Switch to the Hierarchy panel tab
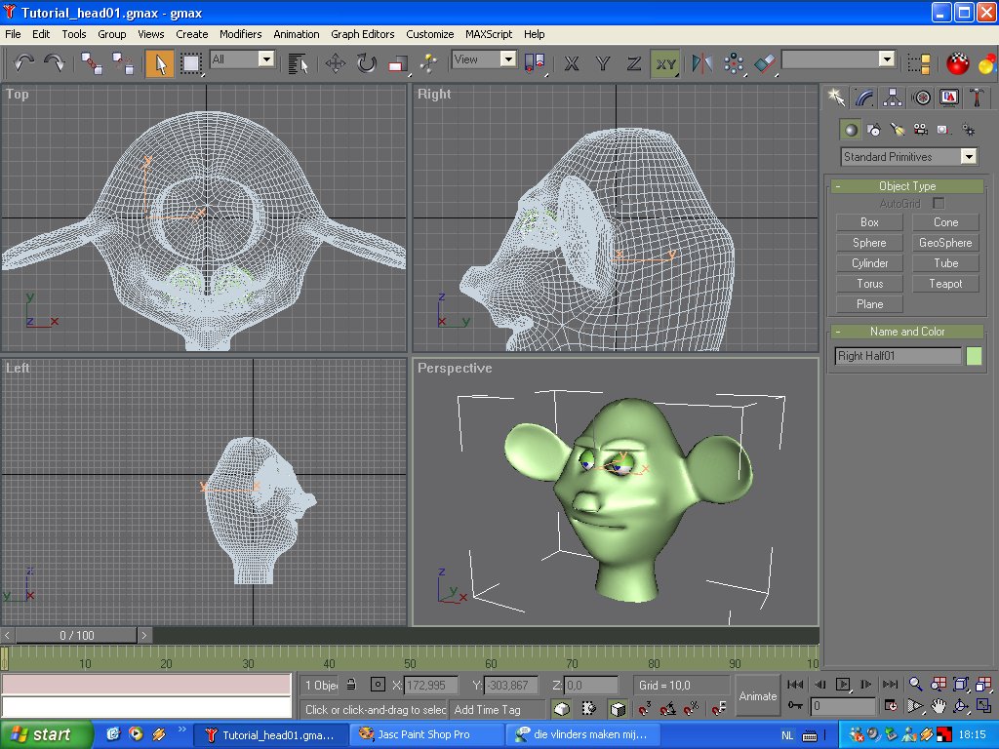Screen dimensions: 999x749 coord(892,98)
